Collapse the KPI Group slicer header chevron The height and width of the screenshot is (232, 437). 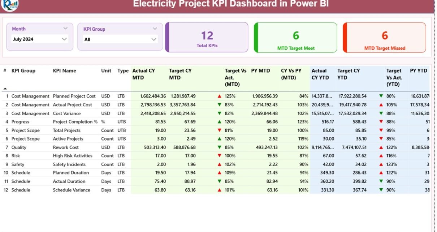pos(155,29)
